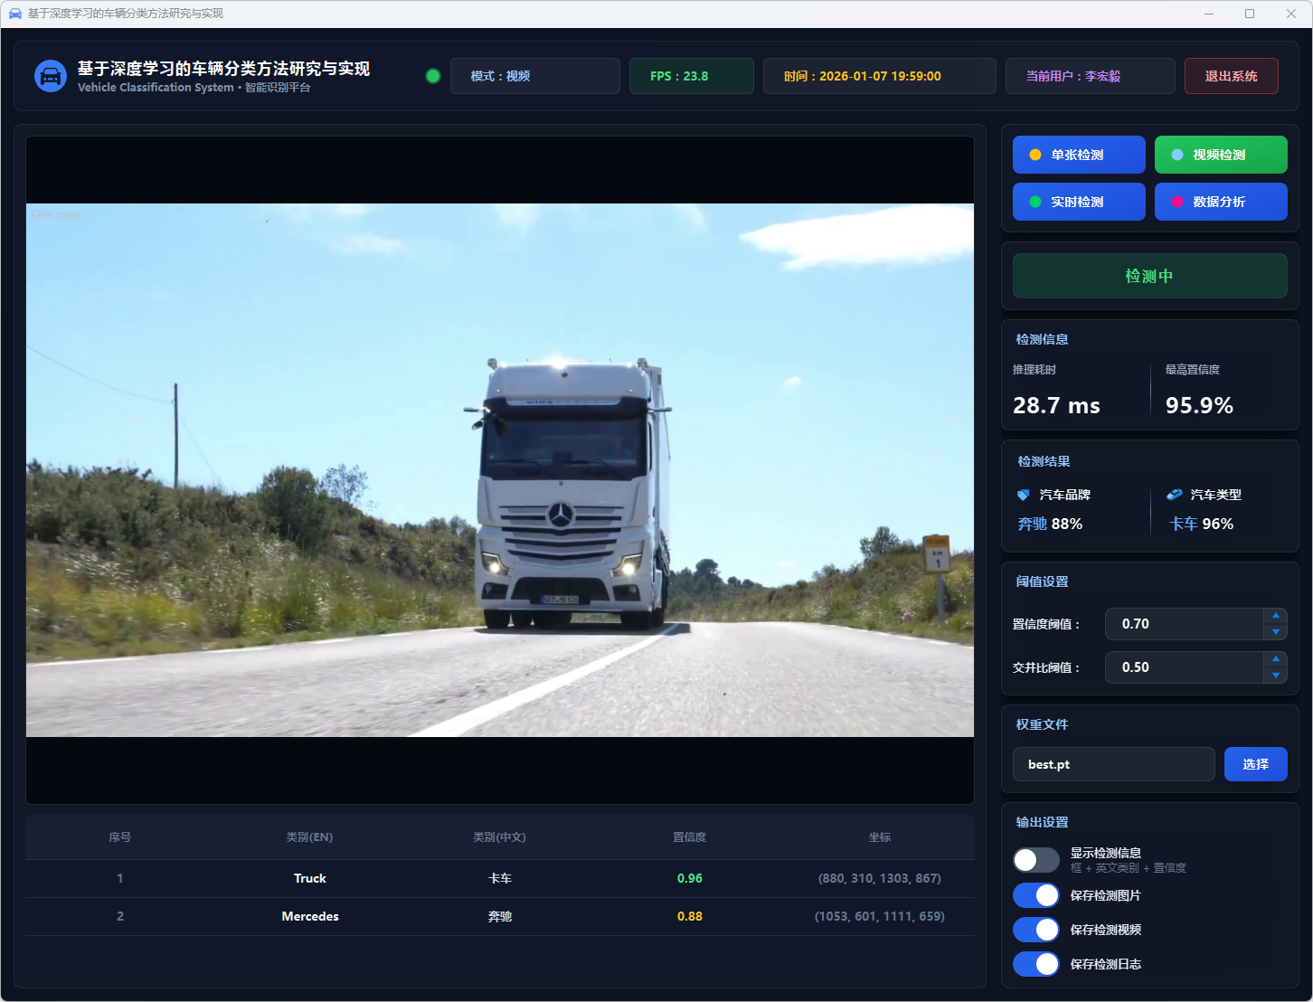Increase the IoU threshold (交并比阈值)
This screenshot has height=1002, width=1313.
[1276, 659]
